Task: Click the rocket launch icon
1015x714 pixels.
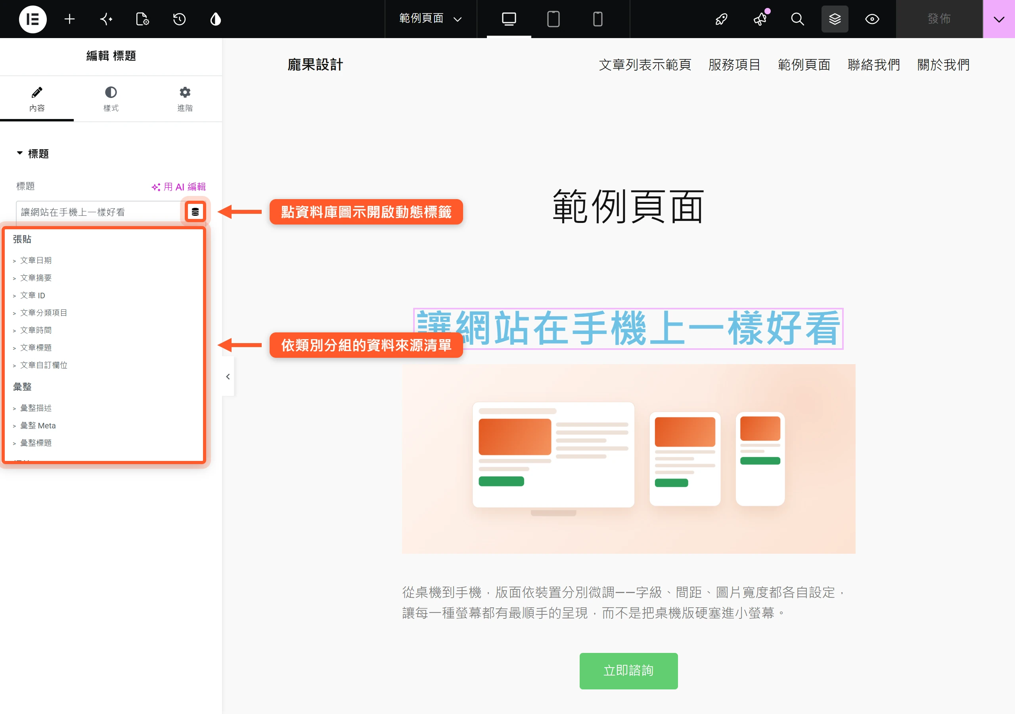Action: click(x=722, y=19)
